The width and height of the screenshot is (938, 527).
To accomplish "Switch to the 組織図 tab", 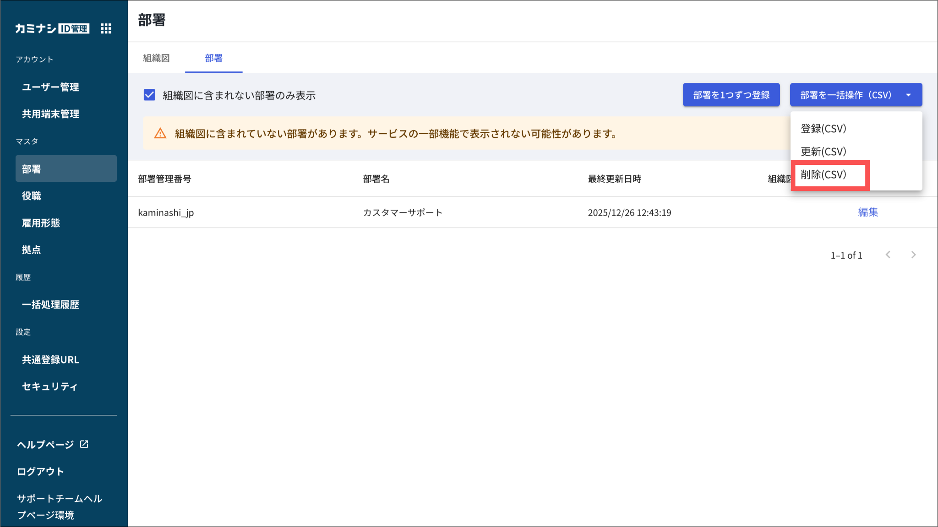I will pos(156,58).
